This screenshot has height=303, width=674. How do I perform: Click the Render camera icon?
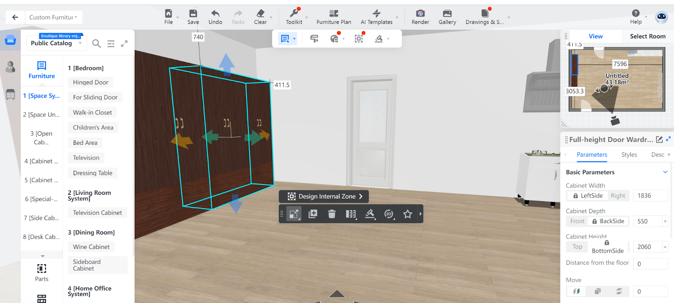420,14
